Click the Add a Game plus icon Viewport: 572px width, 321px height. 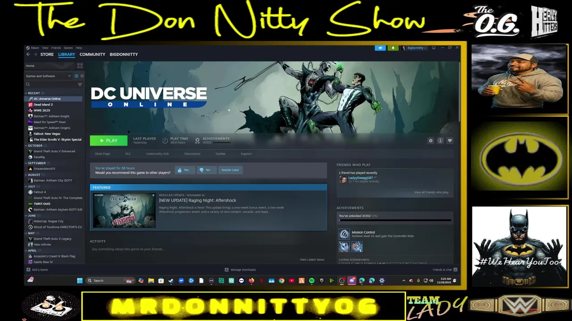click(x=29, y=270)
